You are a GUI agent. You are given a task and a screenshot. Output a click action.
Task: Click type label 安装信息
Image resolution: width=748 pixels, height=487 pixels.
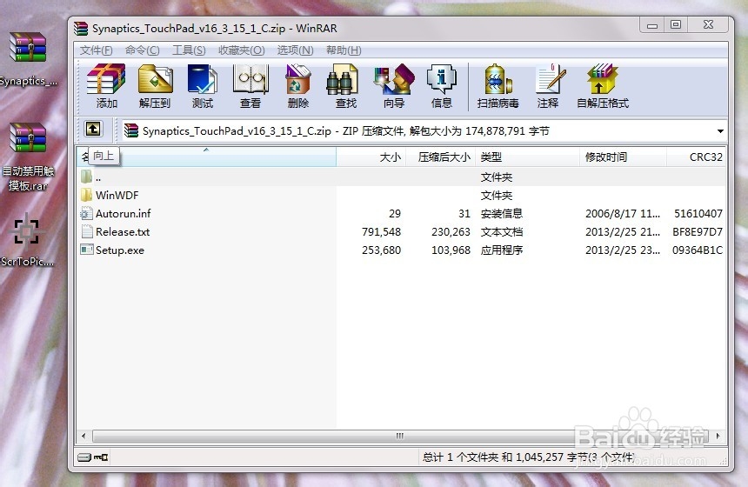[x=501, y=213]
